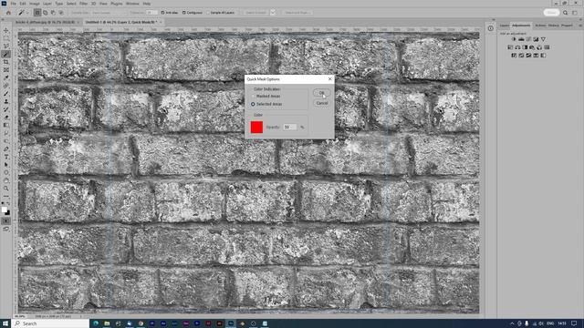Select the Healing Brush tool
584x328 pixels.
[6, 86]
